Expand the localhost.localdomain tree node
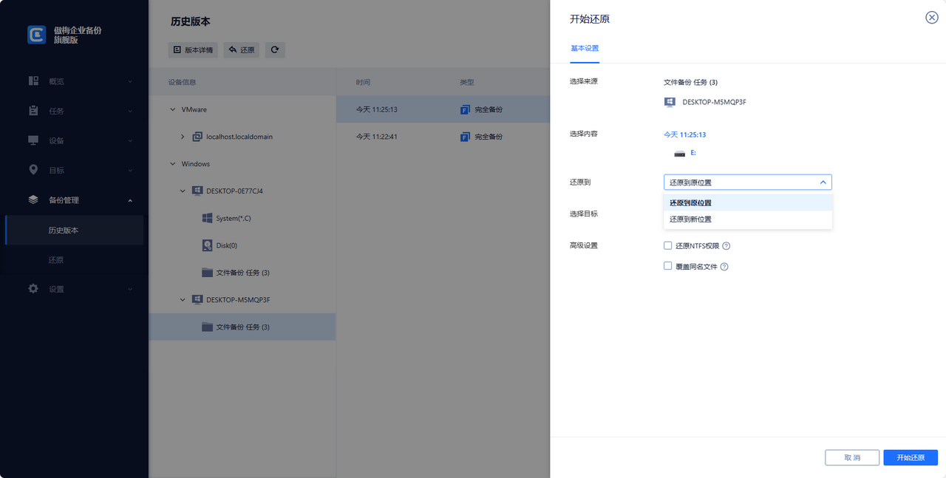This screenshot has width=946, height=478. pyautogui.click(x=183, y=137)
